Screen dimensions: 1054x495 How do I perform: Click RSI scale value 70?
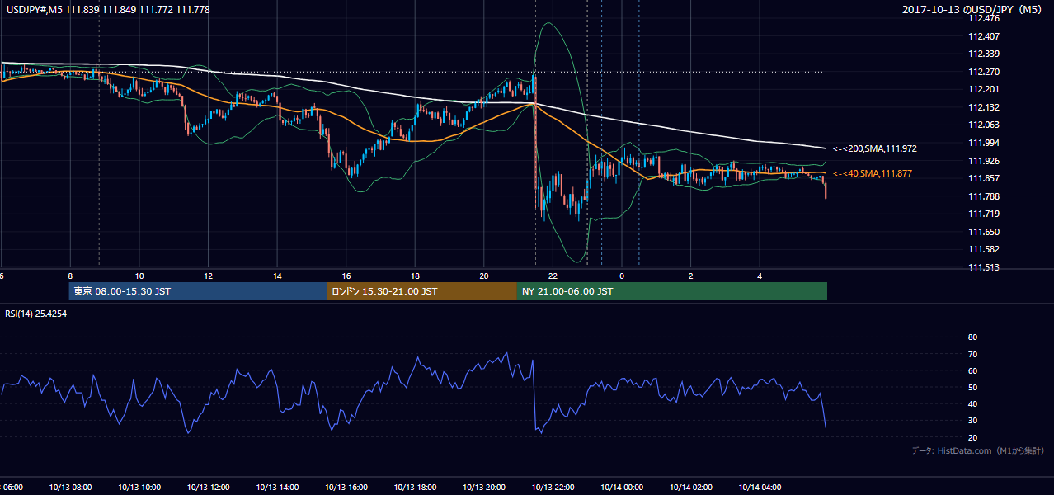pyautogui.click(x=972, y=354)
